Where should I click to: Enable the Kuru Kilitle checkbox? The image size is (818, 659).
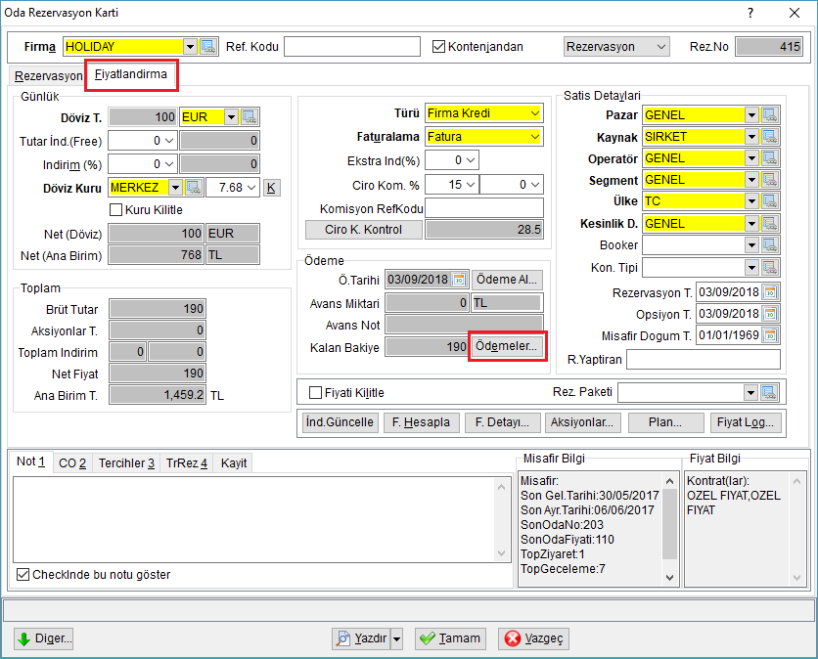click(x=115, y=209)
